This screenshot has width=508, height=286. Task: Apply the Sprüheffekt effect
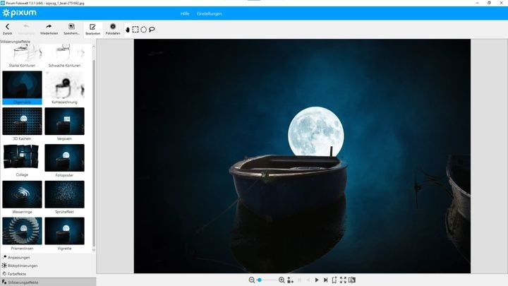pyautogui.click(x=64, y=197)
